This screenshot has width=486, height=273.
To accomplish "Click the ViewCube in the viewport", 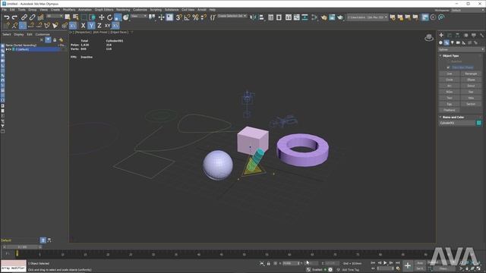I will click(x=429, y=38).
